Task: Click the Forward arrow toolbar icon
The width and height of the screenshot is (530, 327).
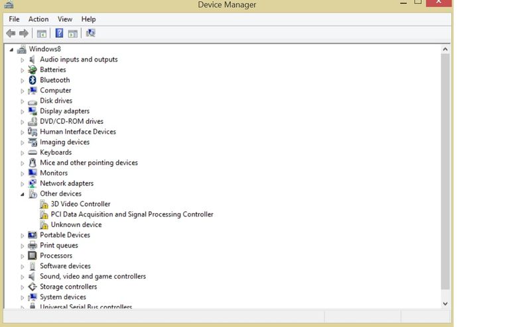Action: click(x=24, y=33)
